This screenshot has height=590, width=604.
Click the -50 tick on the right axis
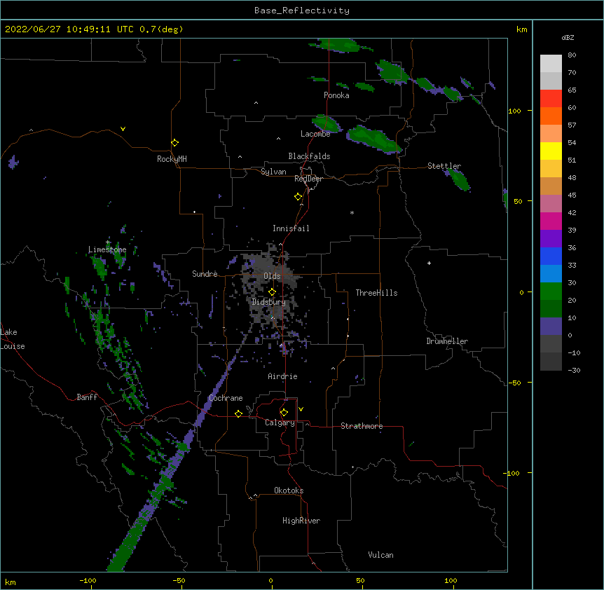point(514,383)
